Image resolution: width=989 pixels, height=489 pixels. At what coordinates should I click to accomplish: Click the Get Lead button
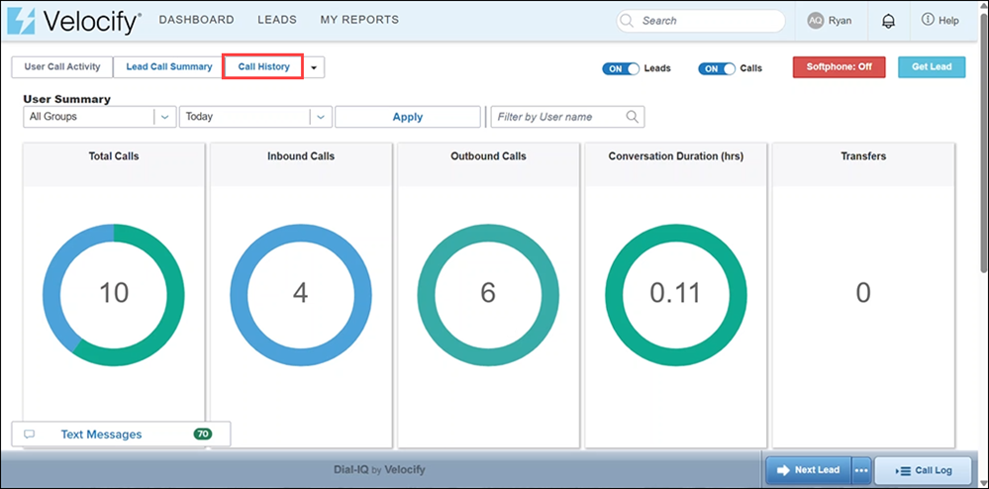pyautogui.click(x=932, y=67)
